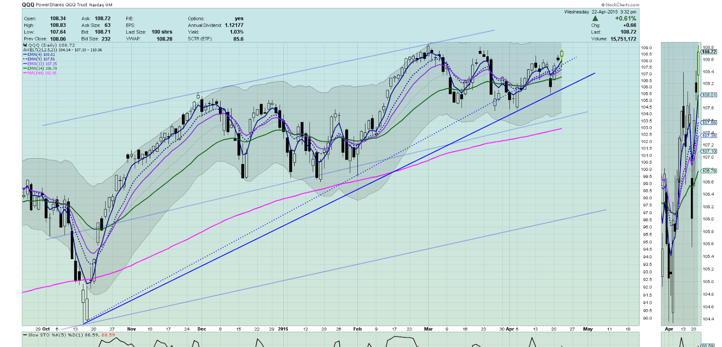The image size is (722, 347).
Task: Click the May label on the date axis
Action: [588, 329]
